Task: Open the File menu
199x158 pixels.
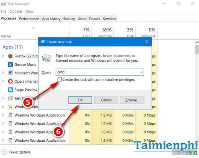Action: click(4, 12)
